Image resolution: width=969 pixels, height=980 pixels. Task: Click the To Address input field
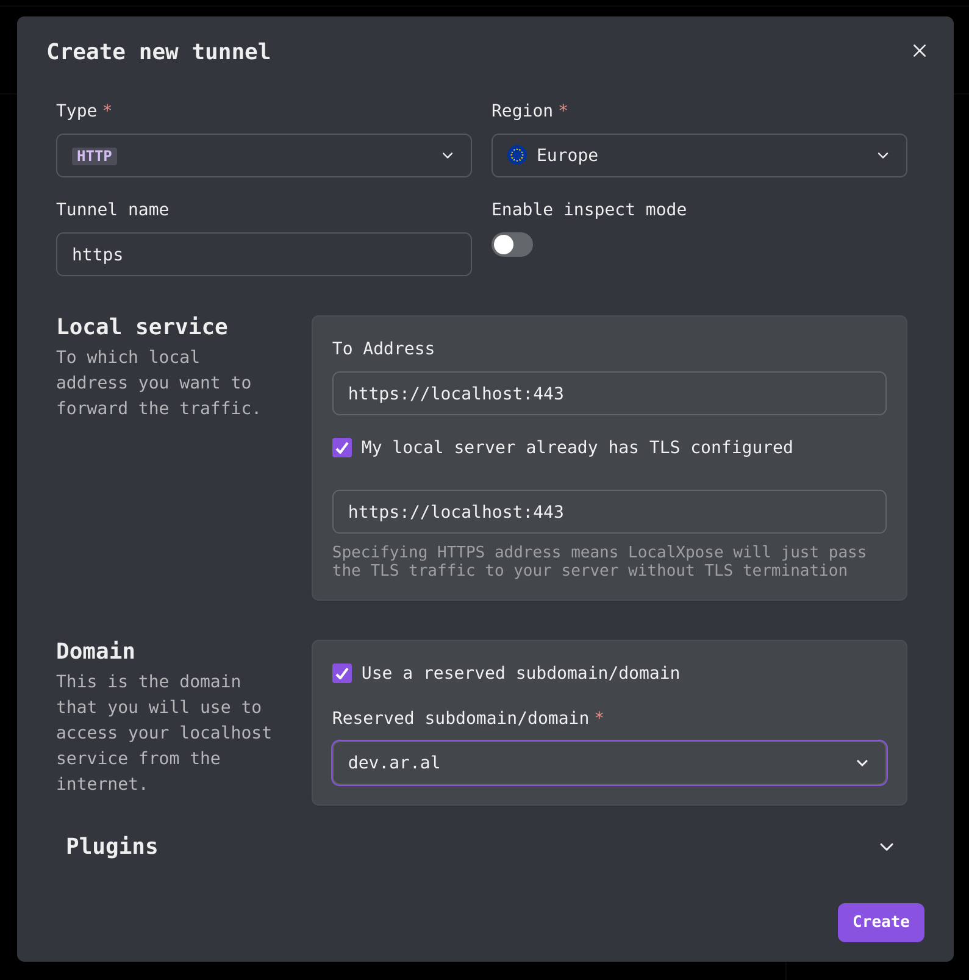pos(609,393)
